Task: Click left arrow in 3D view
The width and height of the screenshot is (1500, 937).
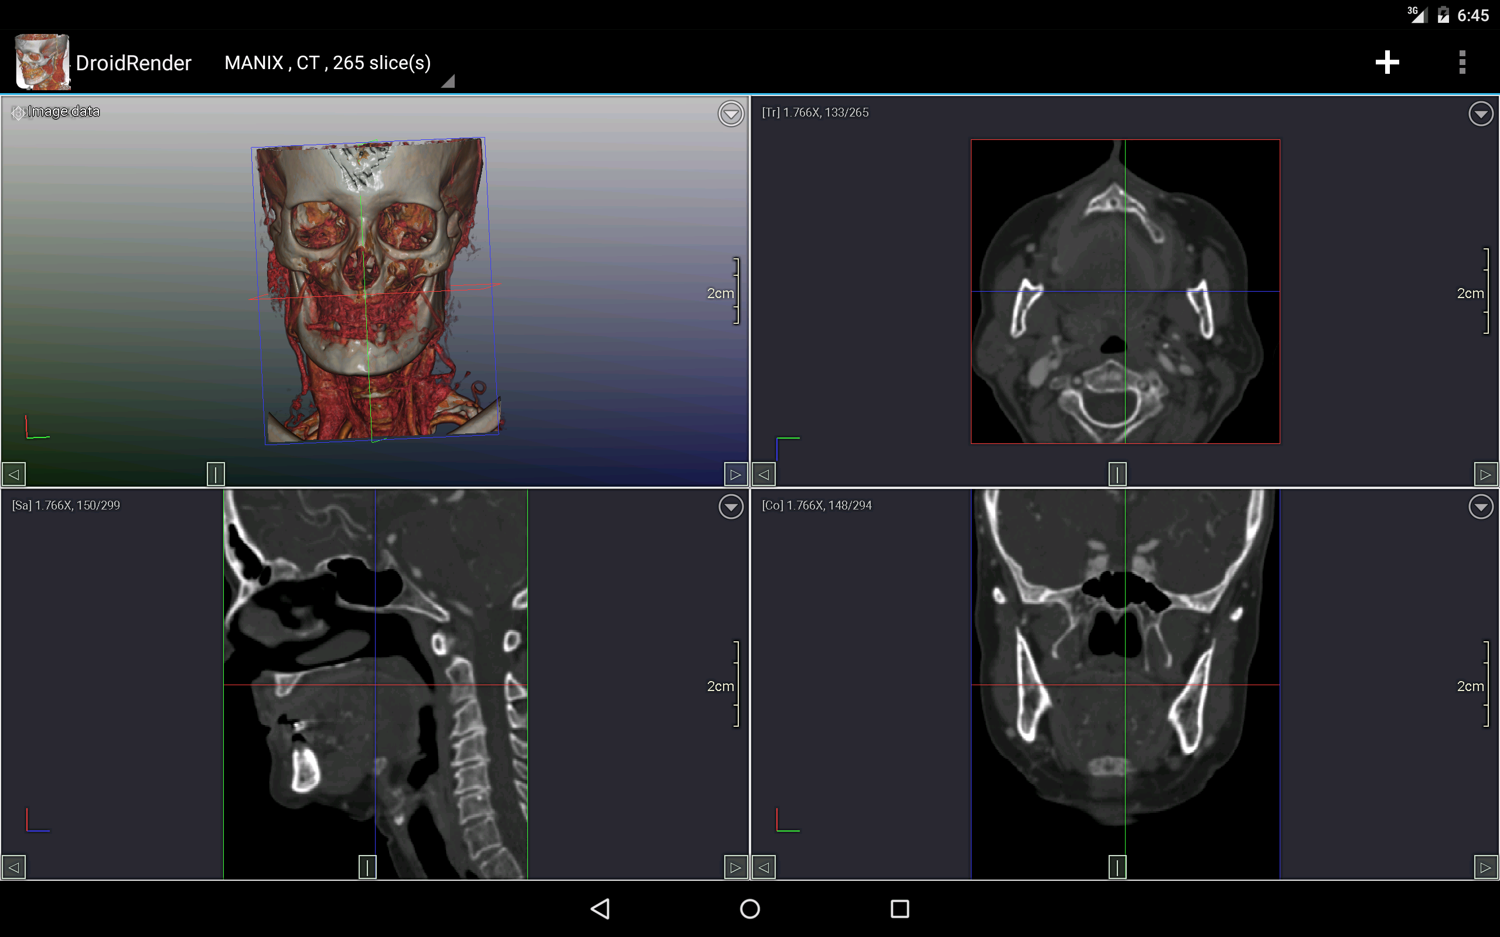Action: (13, 475)
